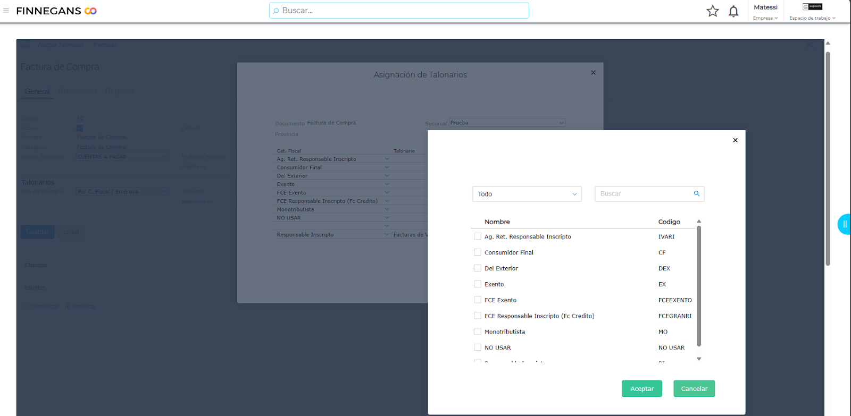Focus the top Buscar... search bar

pyautogui.click(x=399, y=11)
